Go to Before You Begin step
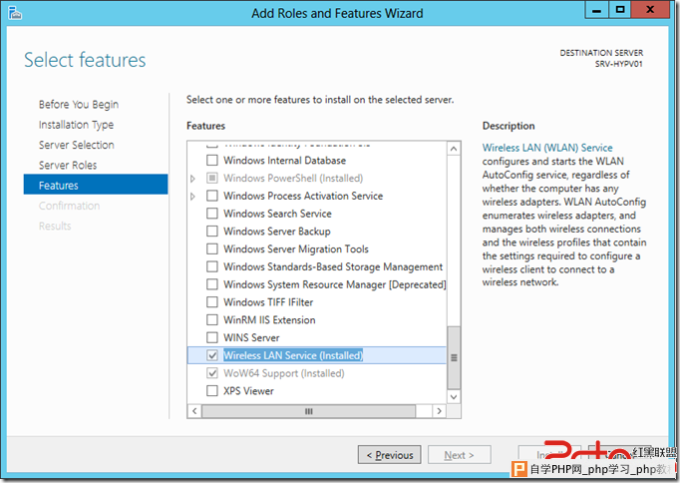 pos(79,105)
